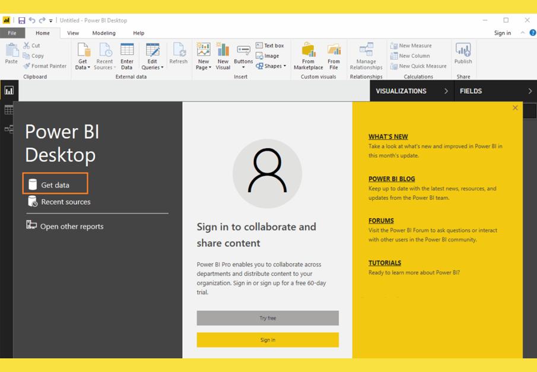Open the WHAT'S NEW link
Screen dimensions: 537x372
click(x=388, y=136)
